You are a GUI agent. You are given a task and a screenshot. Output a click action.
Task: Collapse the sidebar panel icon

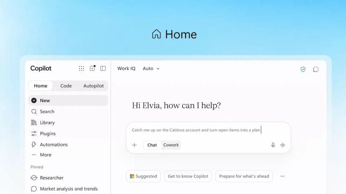coord(103,68)
